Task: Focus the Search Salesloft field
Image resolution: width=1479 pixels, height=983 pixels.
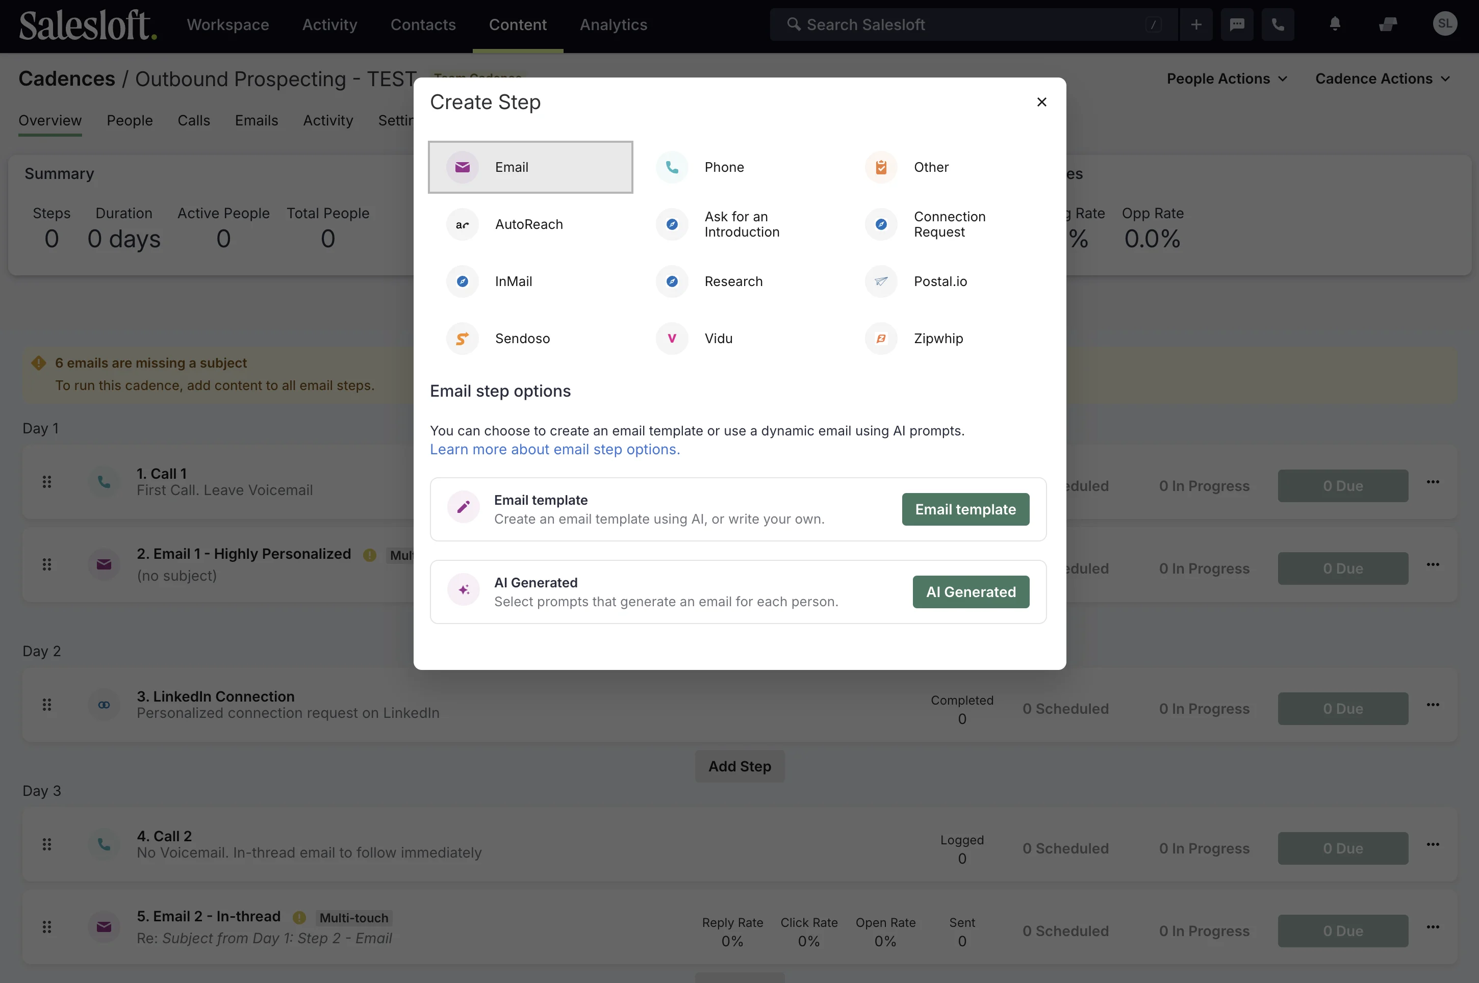Action: (x=973, y=24)
